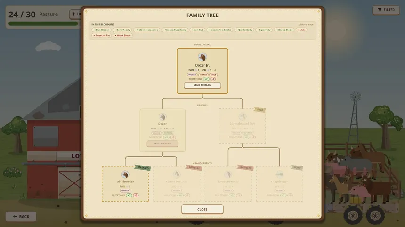Click the WONKY tag on Ol' Thunder
Image resolution: width=405 pixels, height=227 pixels.
(125, 191)
